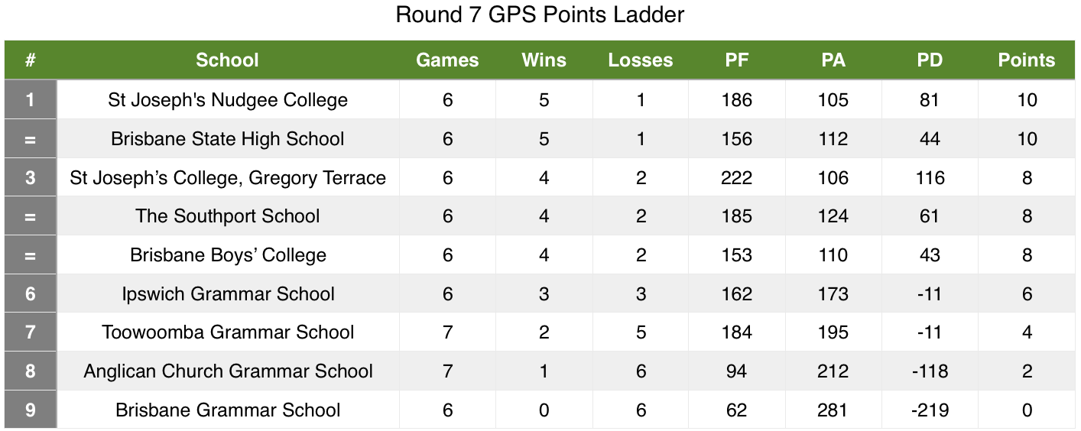This screenshot has width=1081, height=431.
Task: Click the Brisbane State High School cell
Action: pos(228,139)
